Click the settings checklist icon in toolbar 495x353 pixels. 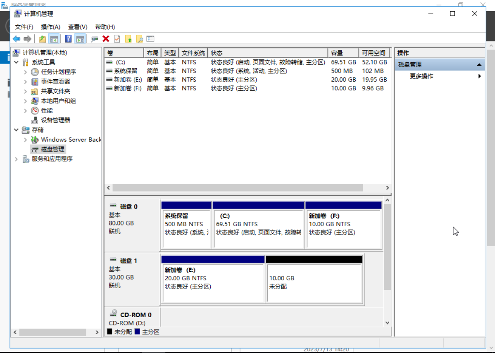(150, 39)
